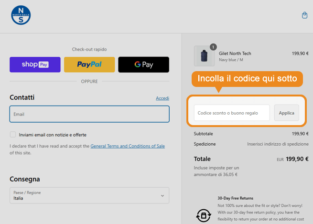Expand the Paese / Regione dropdown

[89, 195]
